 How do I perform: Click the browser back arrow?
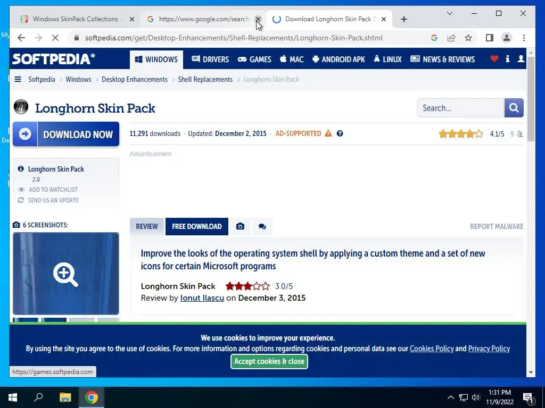point(21,38)
